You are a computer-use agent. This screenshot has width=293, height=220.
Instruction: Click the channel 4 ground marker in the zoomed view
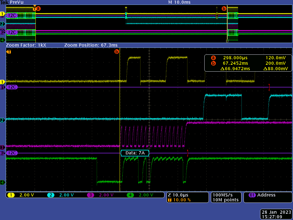[x=3, y=182]
